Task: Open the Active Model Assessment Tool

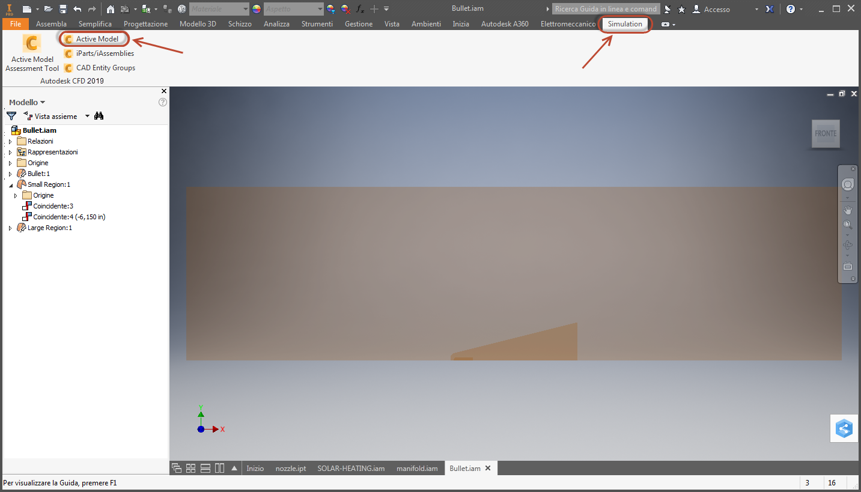Action: tap(32, 53)
